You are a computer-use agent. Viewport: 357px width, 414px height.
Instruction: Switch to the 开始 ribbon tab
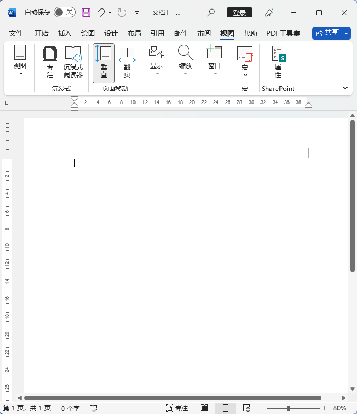[41, 33]
